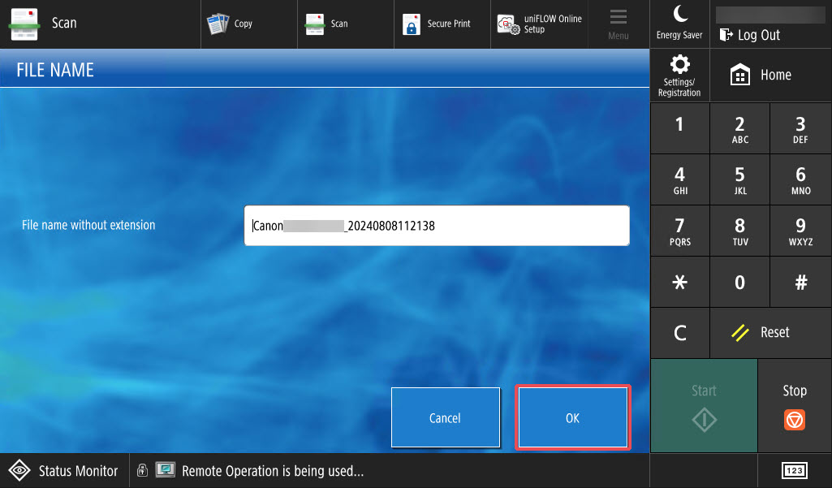Activate Energy Saver mode
This screenshot has width=832, height=488.
[679, 24]
